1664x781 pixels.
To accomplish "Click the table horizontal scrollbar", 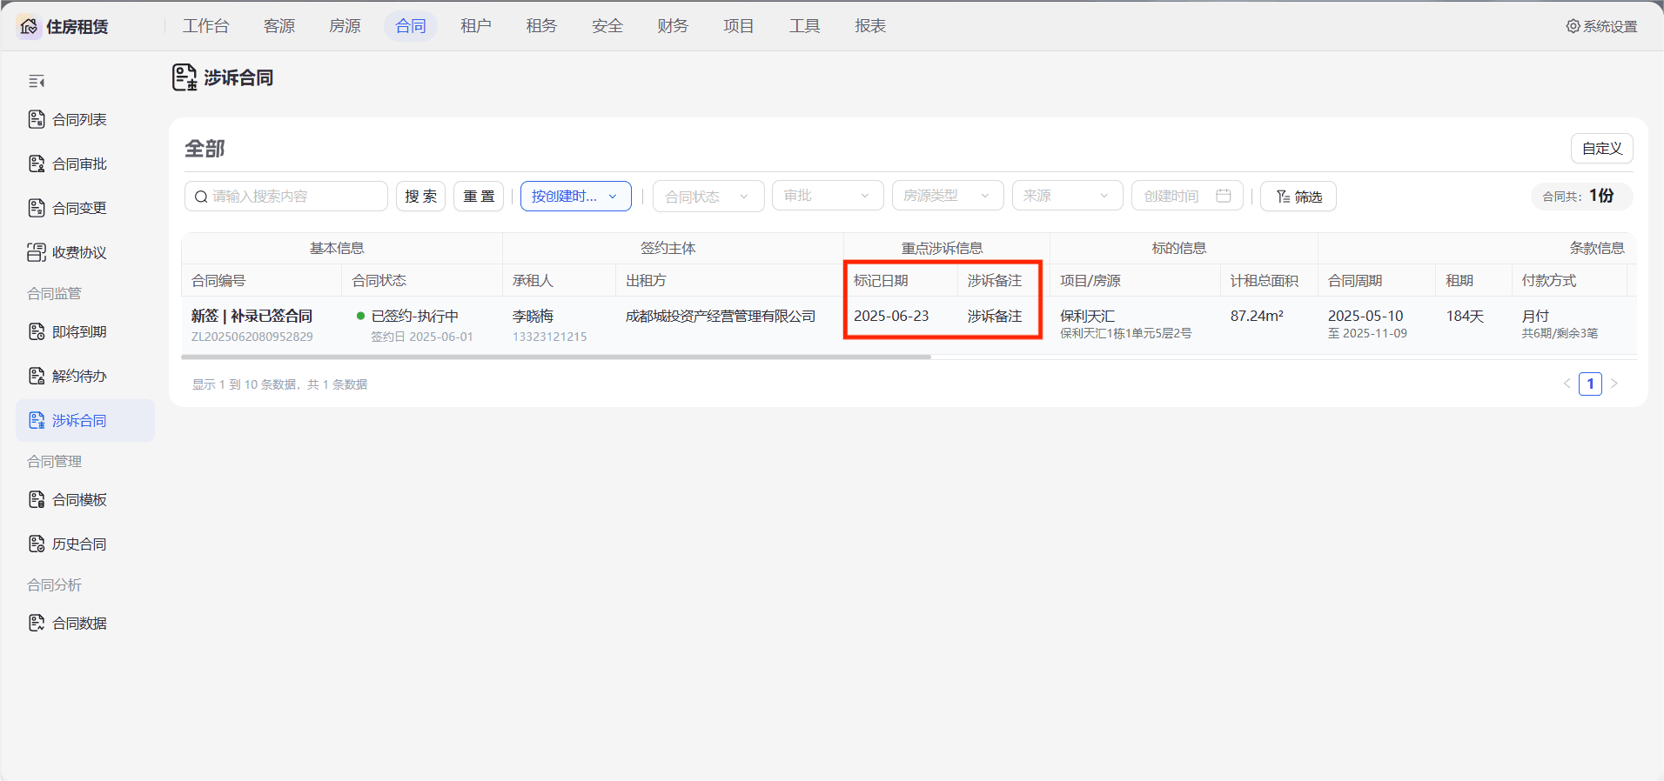I will tap(556, 357).
